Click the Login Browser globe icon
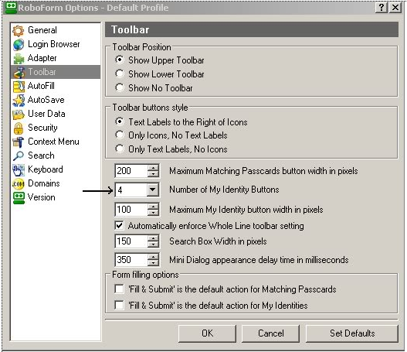407x352 pixels. click(19, 44)
